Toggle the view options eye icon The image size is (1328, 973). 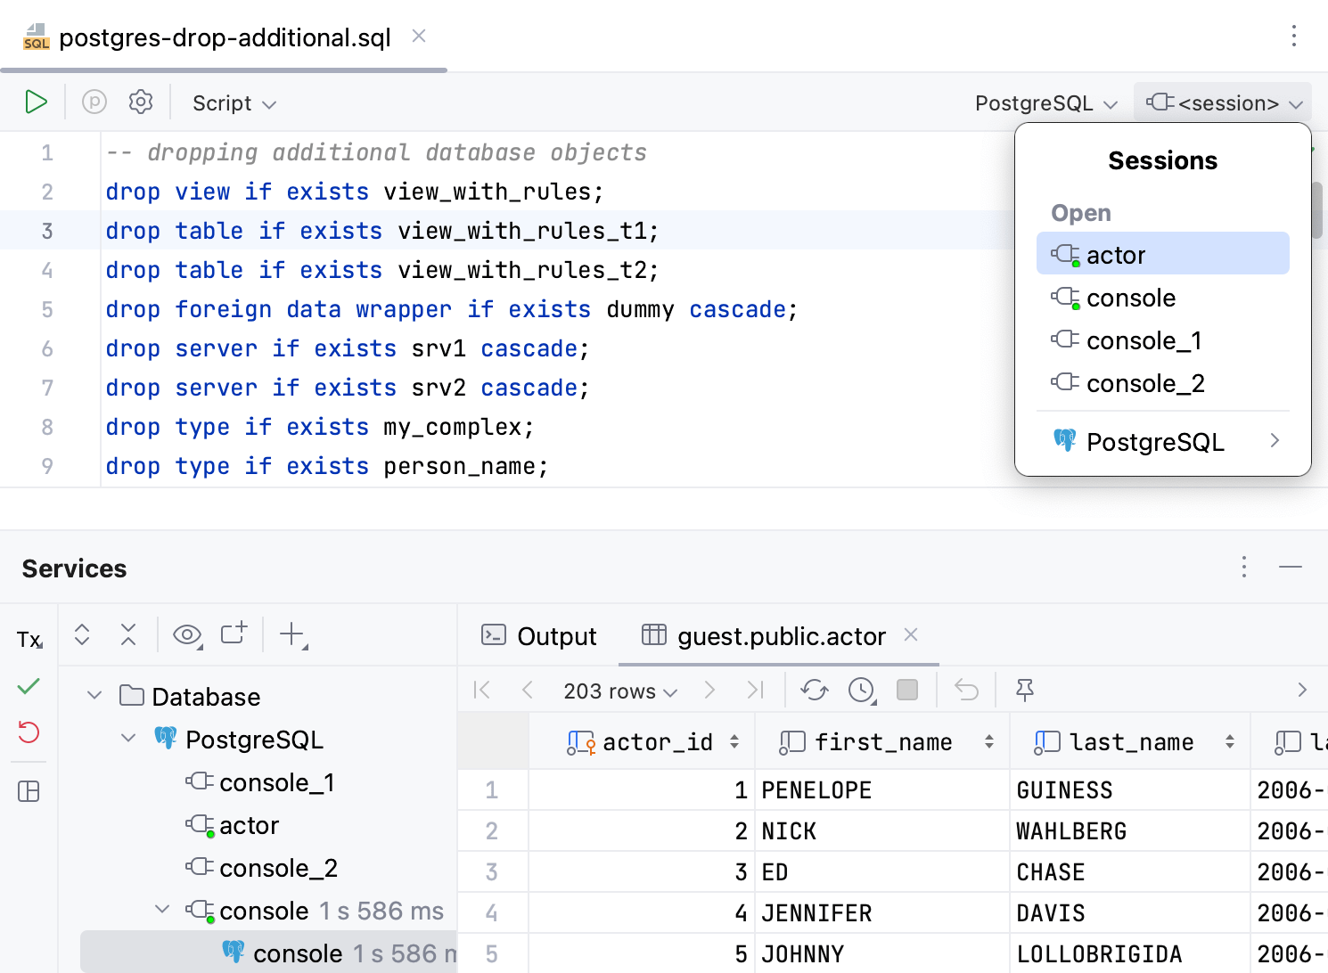[x=187, y=635]
